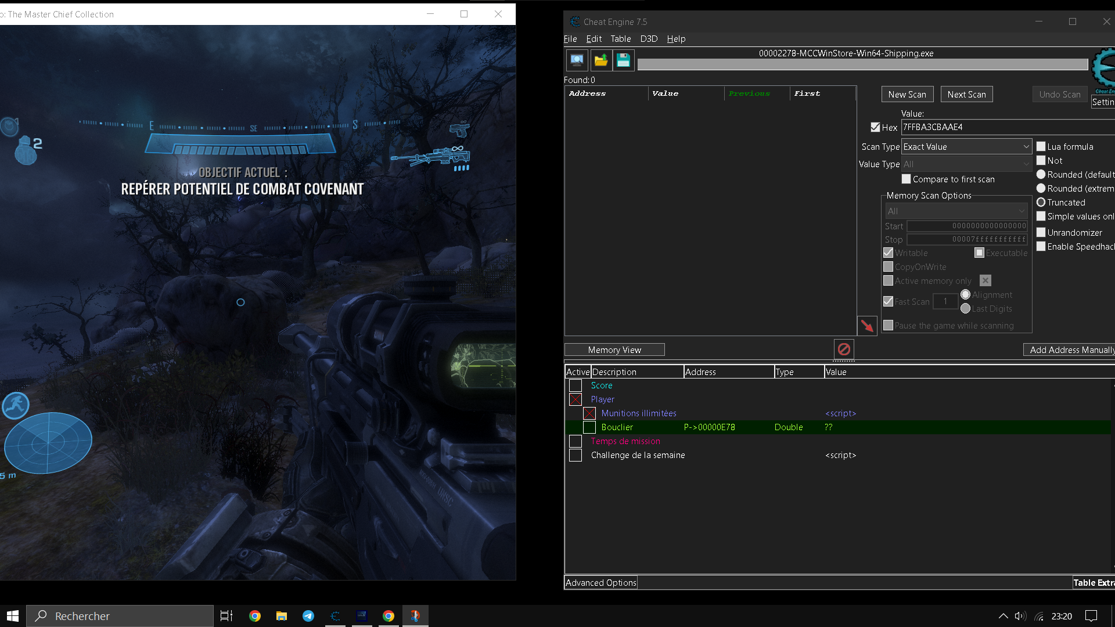This screenshot has height=627, width=1115.
Task: Click the open file folder icon
Action: pos(600,60)
